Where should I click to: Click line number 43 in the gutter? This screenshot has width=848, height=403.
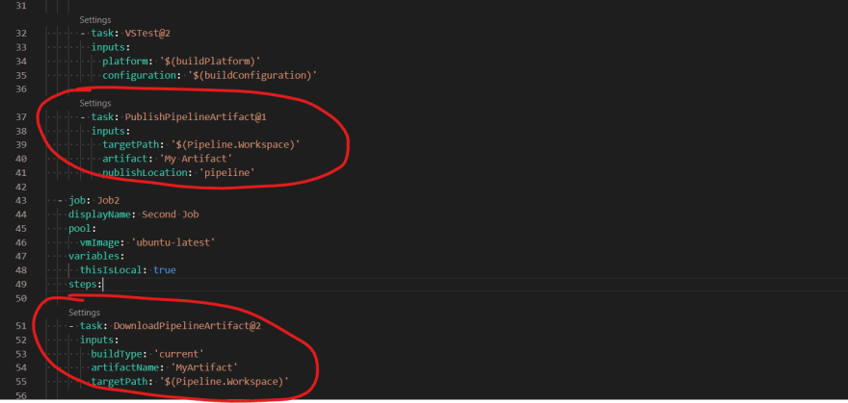22,200
